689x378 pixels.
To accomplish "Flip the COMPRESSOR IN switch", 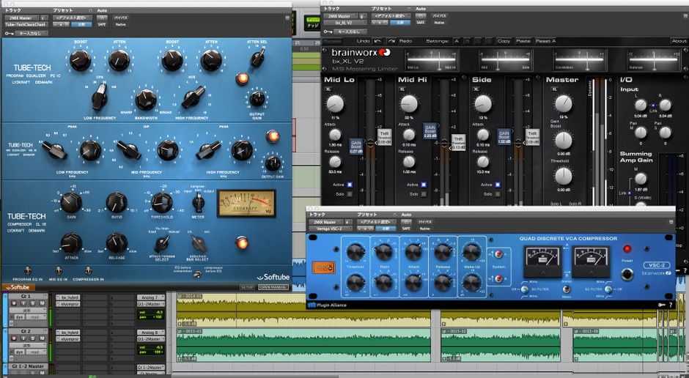I will coord(89,270).
